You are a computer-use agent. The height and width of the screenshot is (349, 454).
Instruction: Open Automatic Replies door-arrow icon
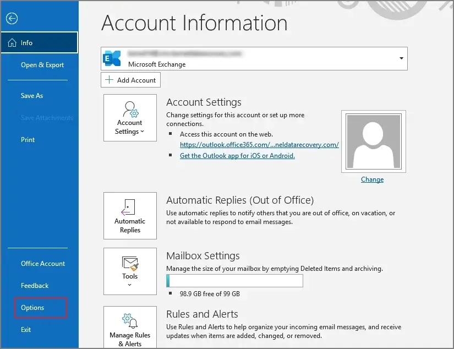click(130, 208)
